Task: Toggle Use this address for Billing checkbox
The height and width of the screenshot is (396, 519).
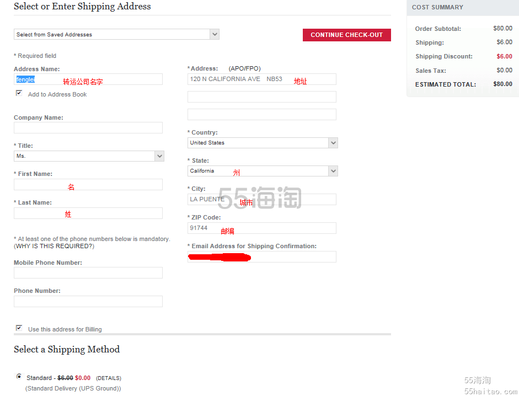Action: [19, 328]
